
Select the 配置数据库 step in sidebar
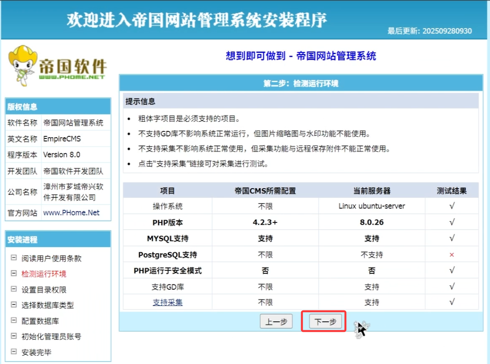pos(40,321)
